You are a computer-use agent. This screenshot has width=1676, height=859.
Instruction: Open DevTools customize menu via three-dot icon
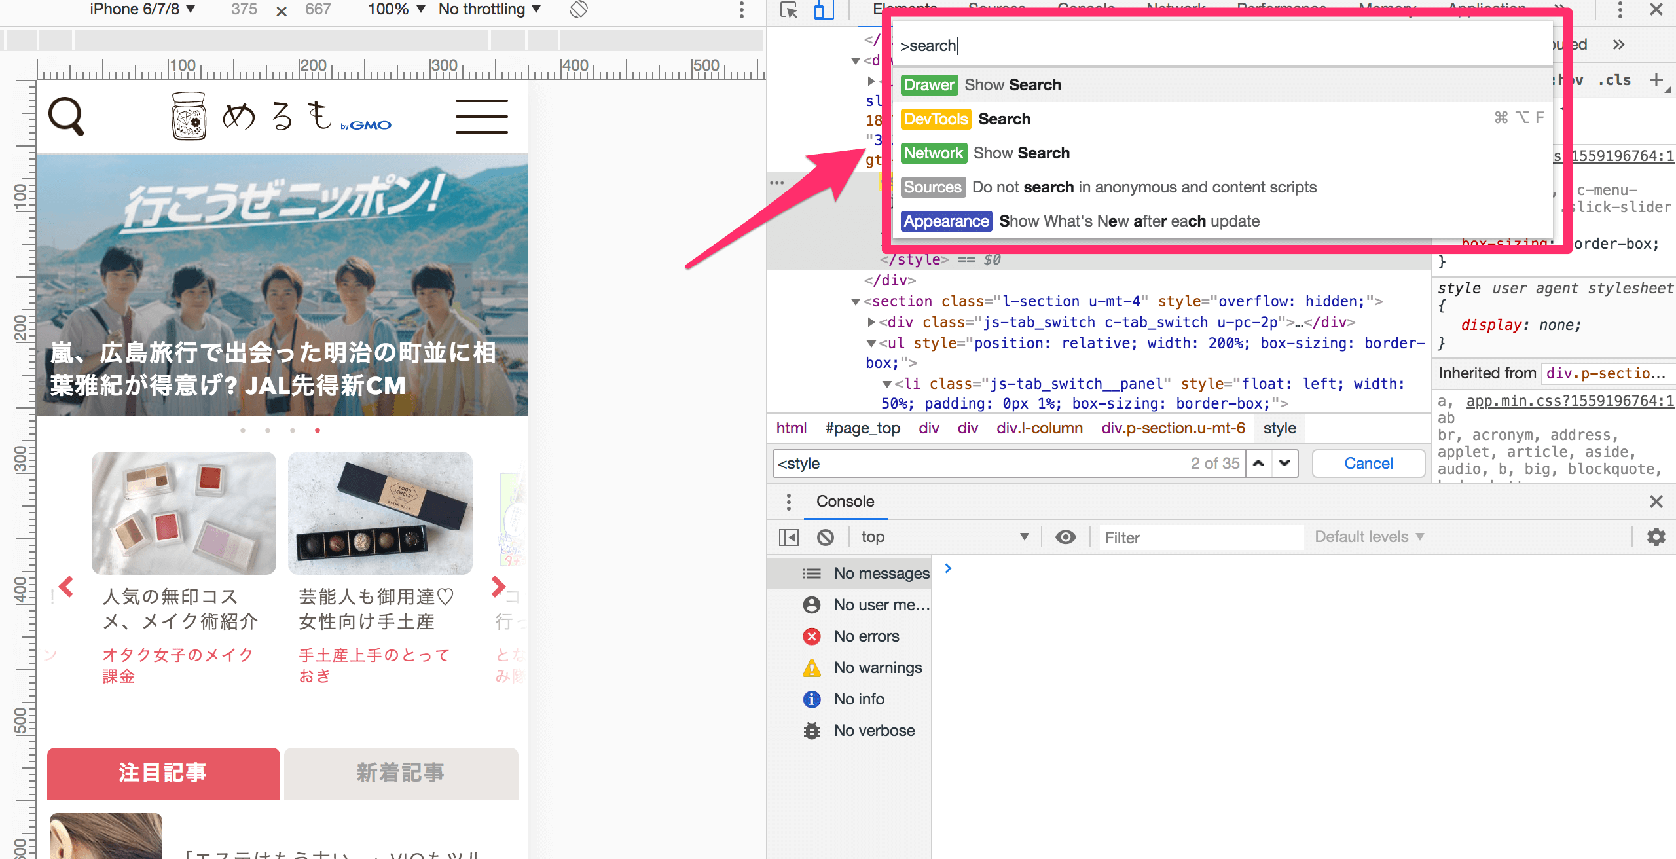1619,10
